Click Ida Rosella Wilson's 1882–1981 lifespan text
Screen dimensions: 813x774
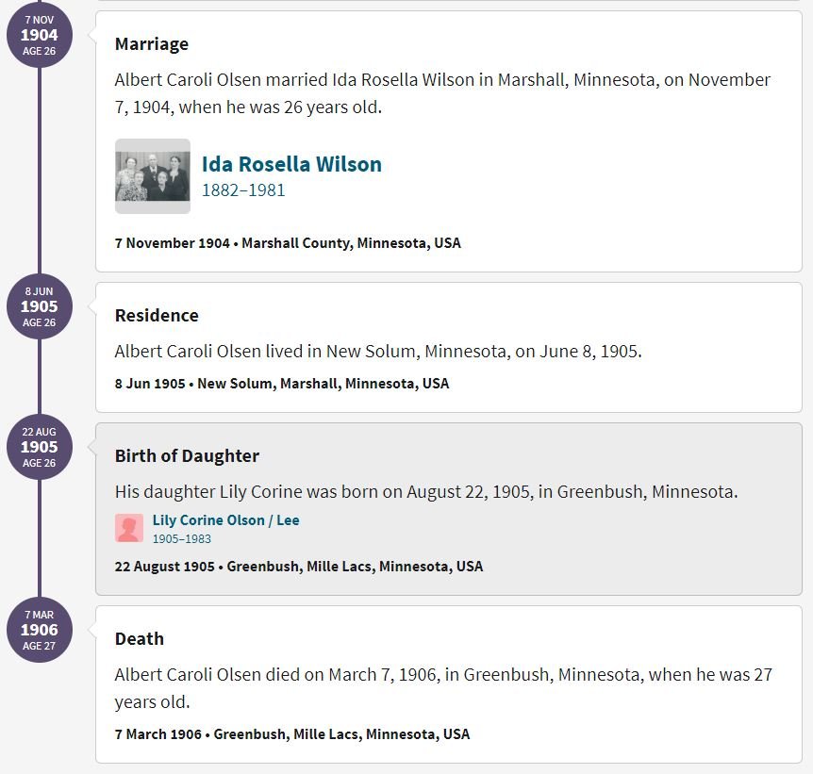point(243,190)
